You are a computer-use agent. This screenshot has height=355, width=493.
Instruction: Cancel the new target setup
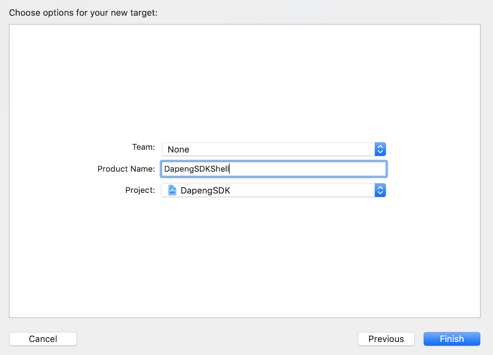[x=43, y=339]
